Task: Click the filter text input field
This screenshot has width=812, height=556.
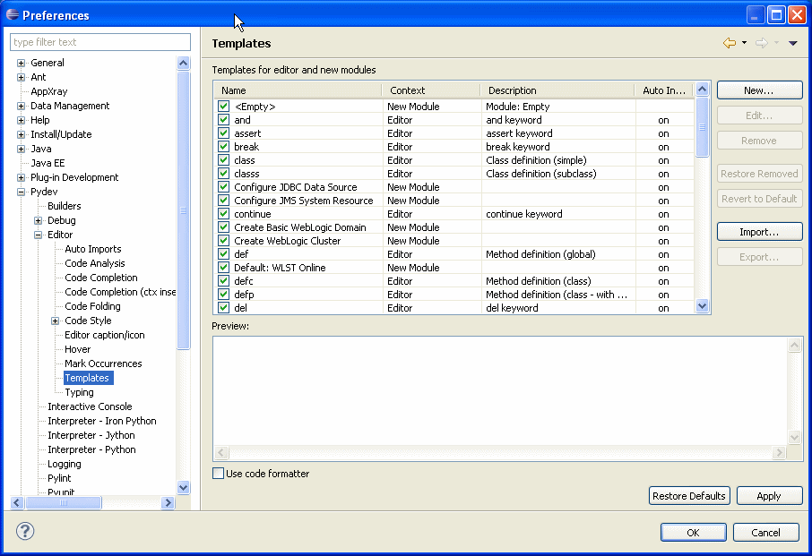Action: 100,42
